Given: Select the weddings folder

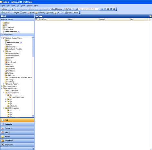Looking at the screenshot, I should click(x=11, y=82).
